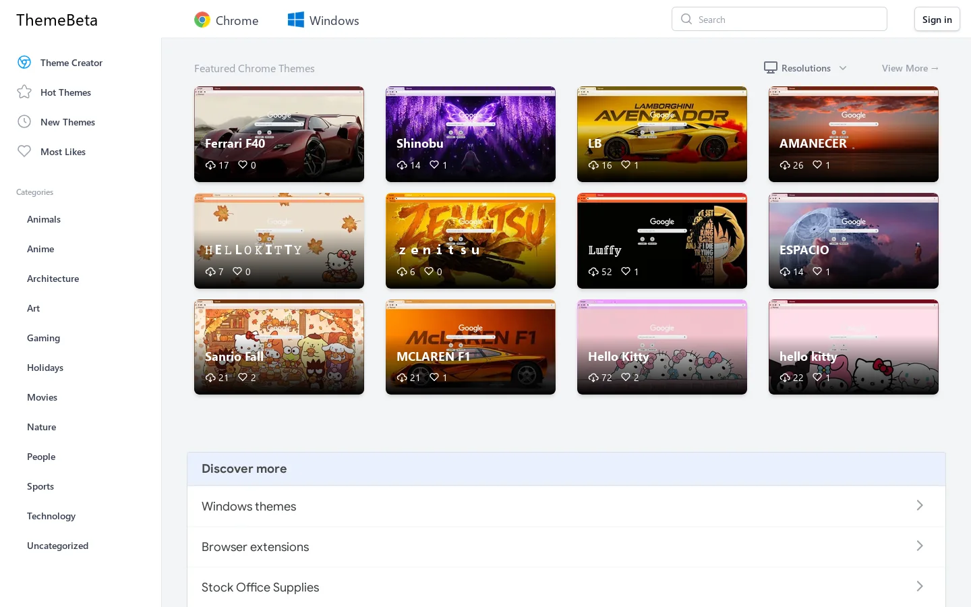Browse the Holidays category
Image resolution: width=971 pixels, height=607 pixels.
pos(45,368)
